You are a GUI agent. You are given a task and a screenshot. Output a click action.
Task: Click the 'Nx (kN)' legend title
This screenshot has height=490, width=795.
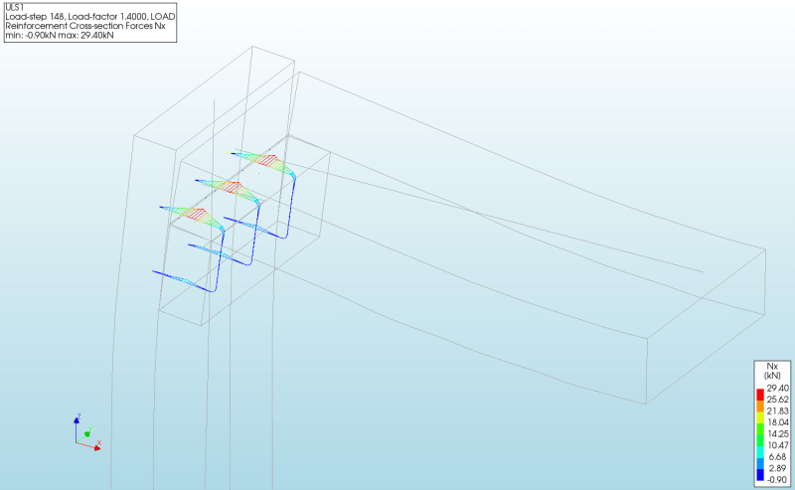point(772,371)
